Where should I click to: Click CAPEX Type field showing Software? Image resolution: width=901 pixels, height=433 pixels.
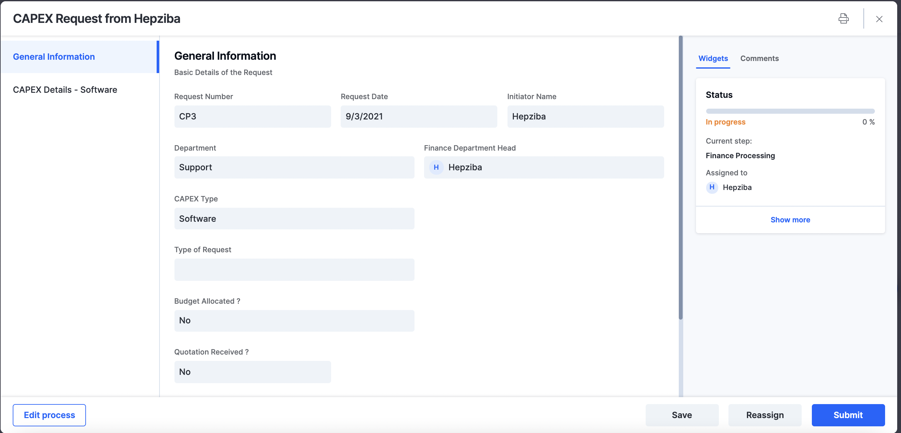[294, 219]
